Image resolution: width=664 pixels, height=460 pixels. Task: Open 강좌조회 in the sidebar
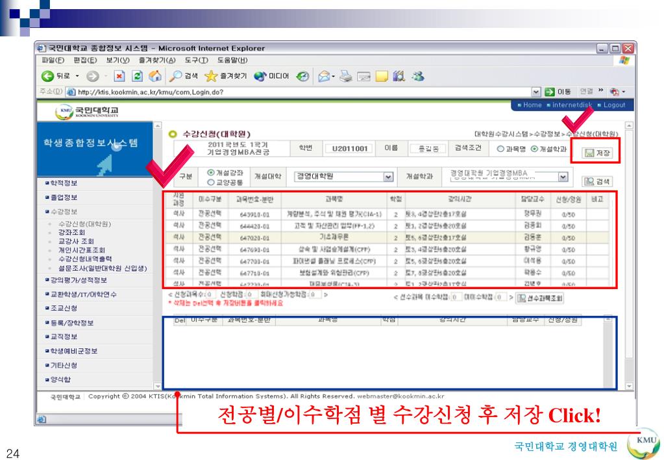[71, 233]
